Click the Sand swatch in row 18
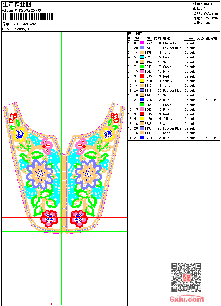 tap(142, 123)
